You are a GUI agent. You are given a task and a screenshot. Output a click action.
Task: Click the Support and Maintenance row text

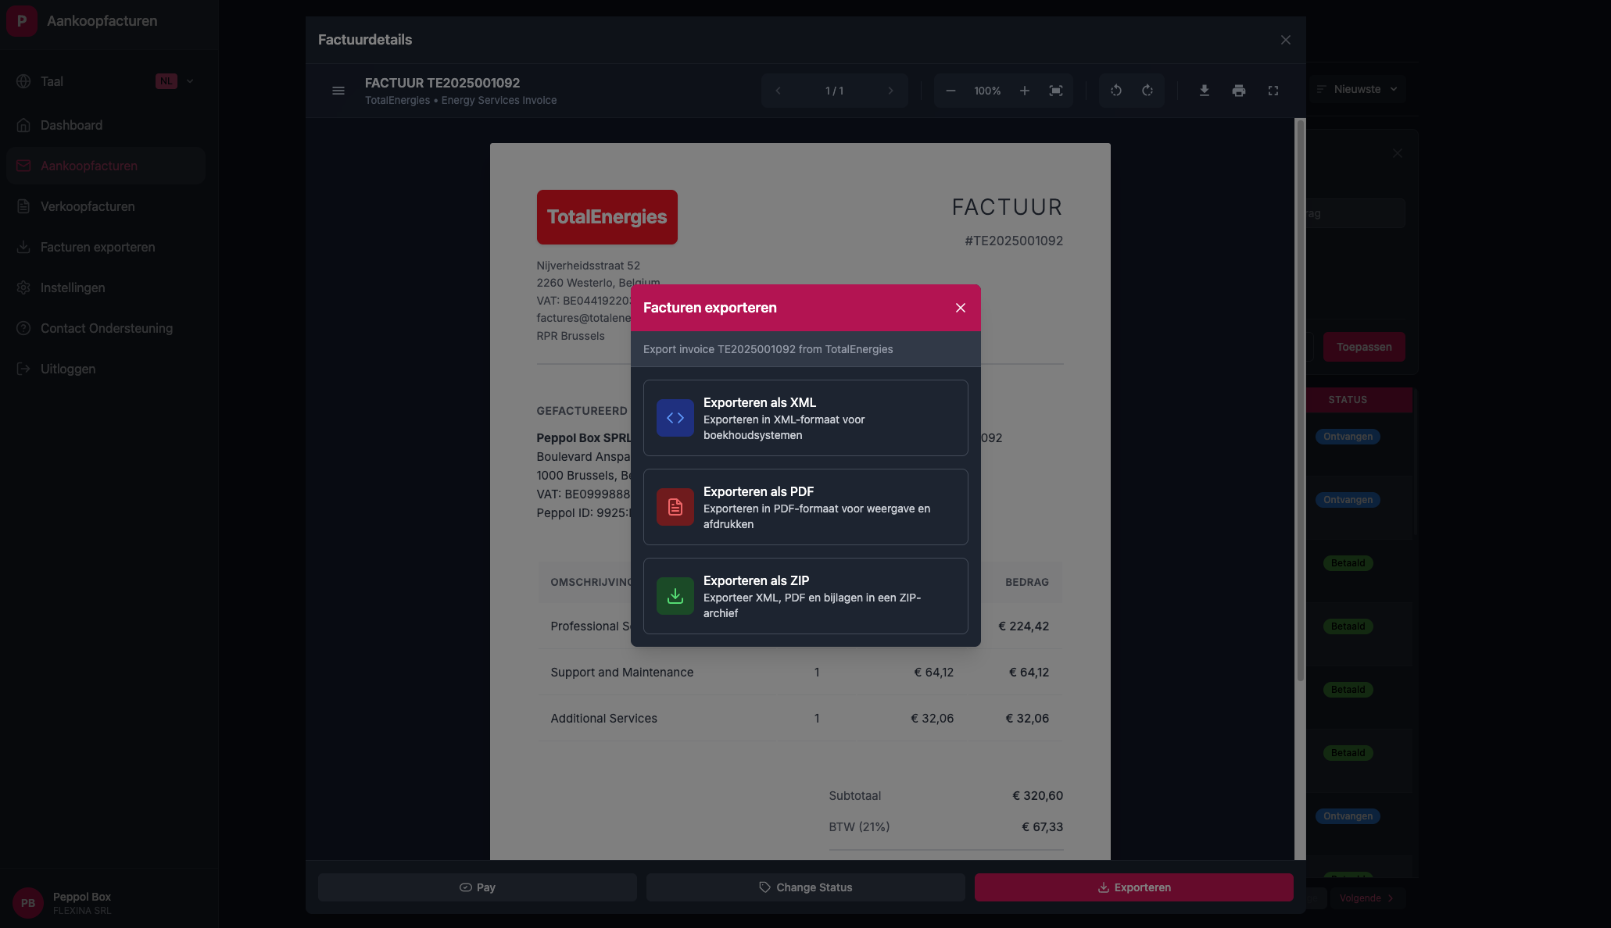click(621, 673)
